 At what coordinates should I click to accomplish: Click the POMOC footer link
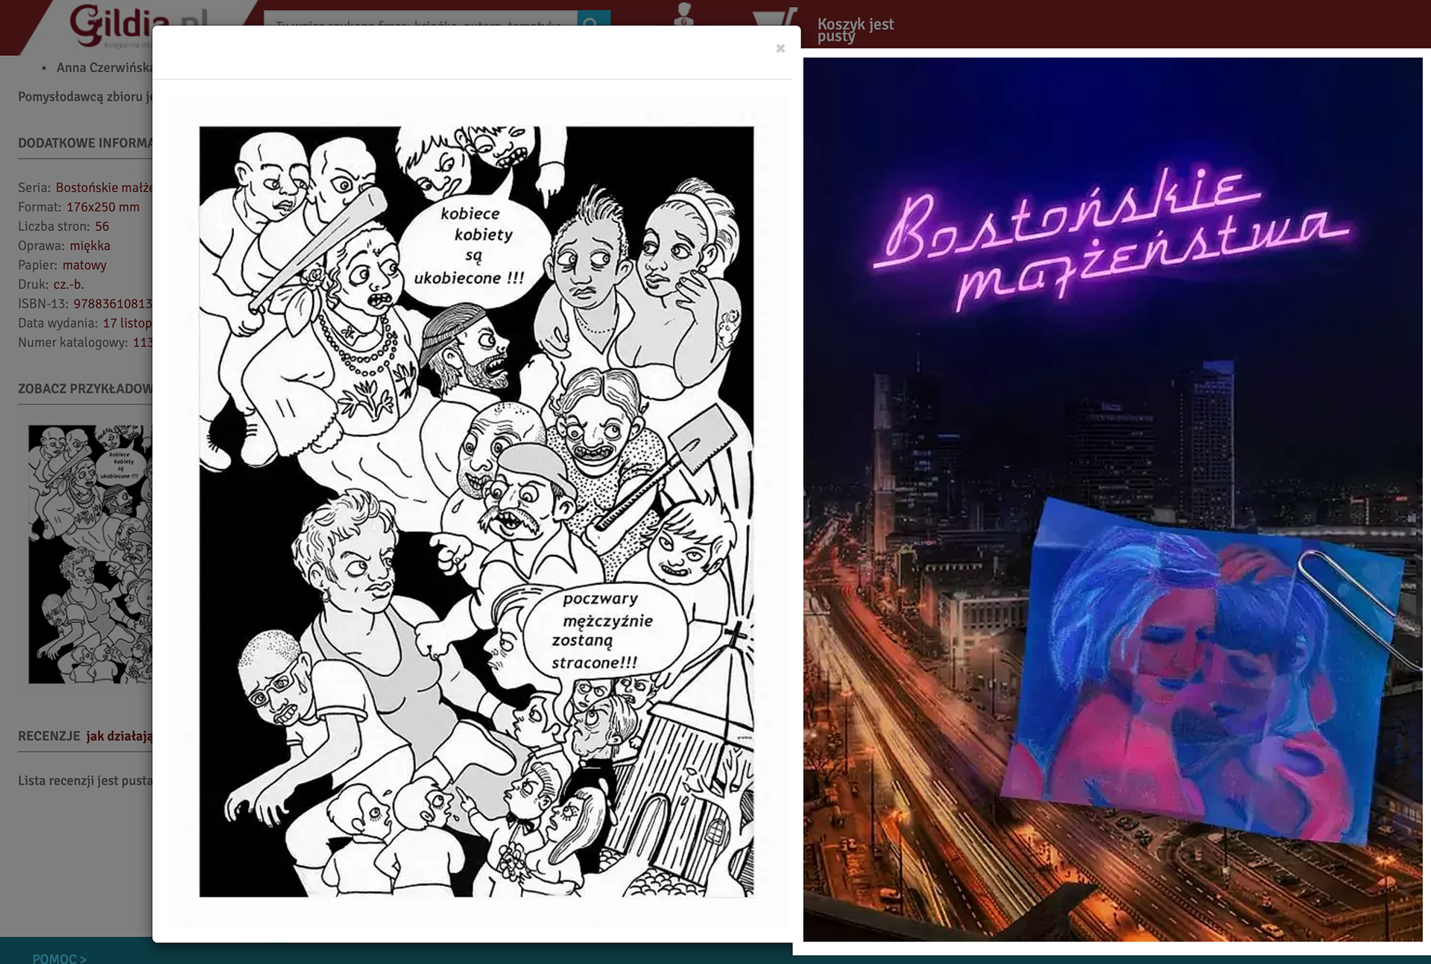coord(60,958)
